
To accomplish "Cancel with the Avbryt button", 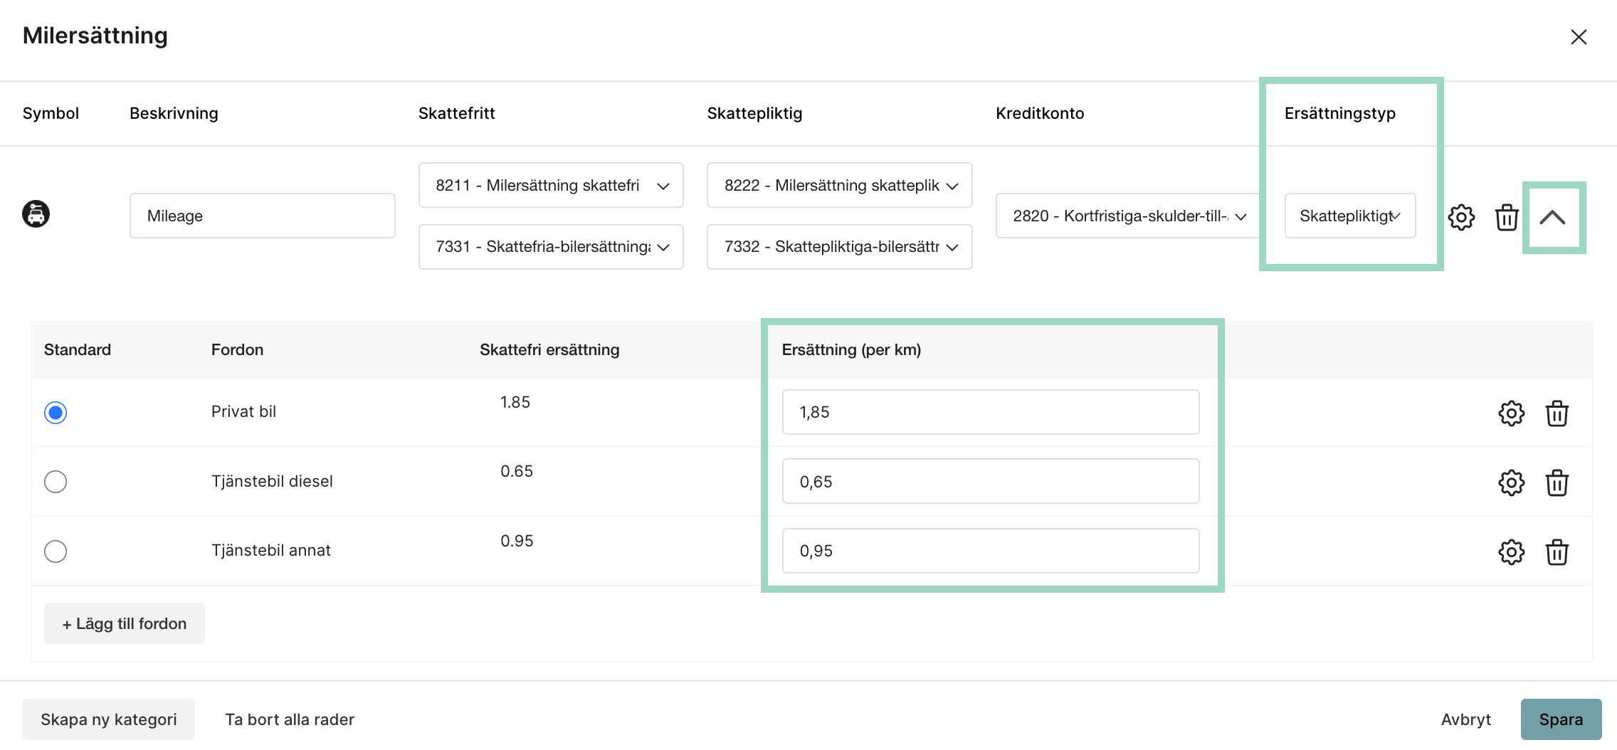I will tap(1465, 719).
